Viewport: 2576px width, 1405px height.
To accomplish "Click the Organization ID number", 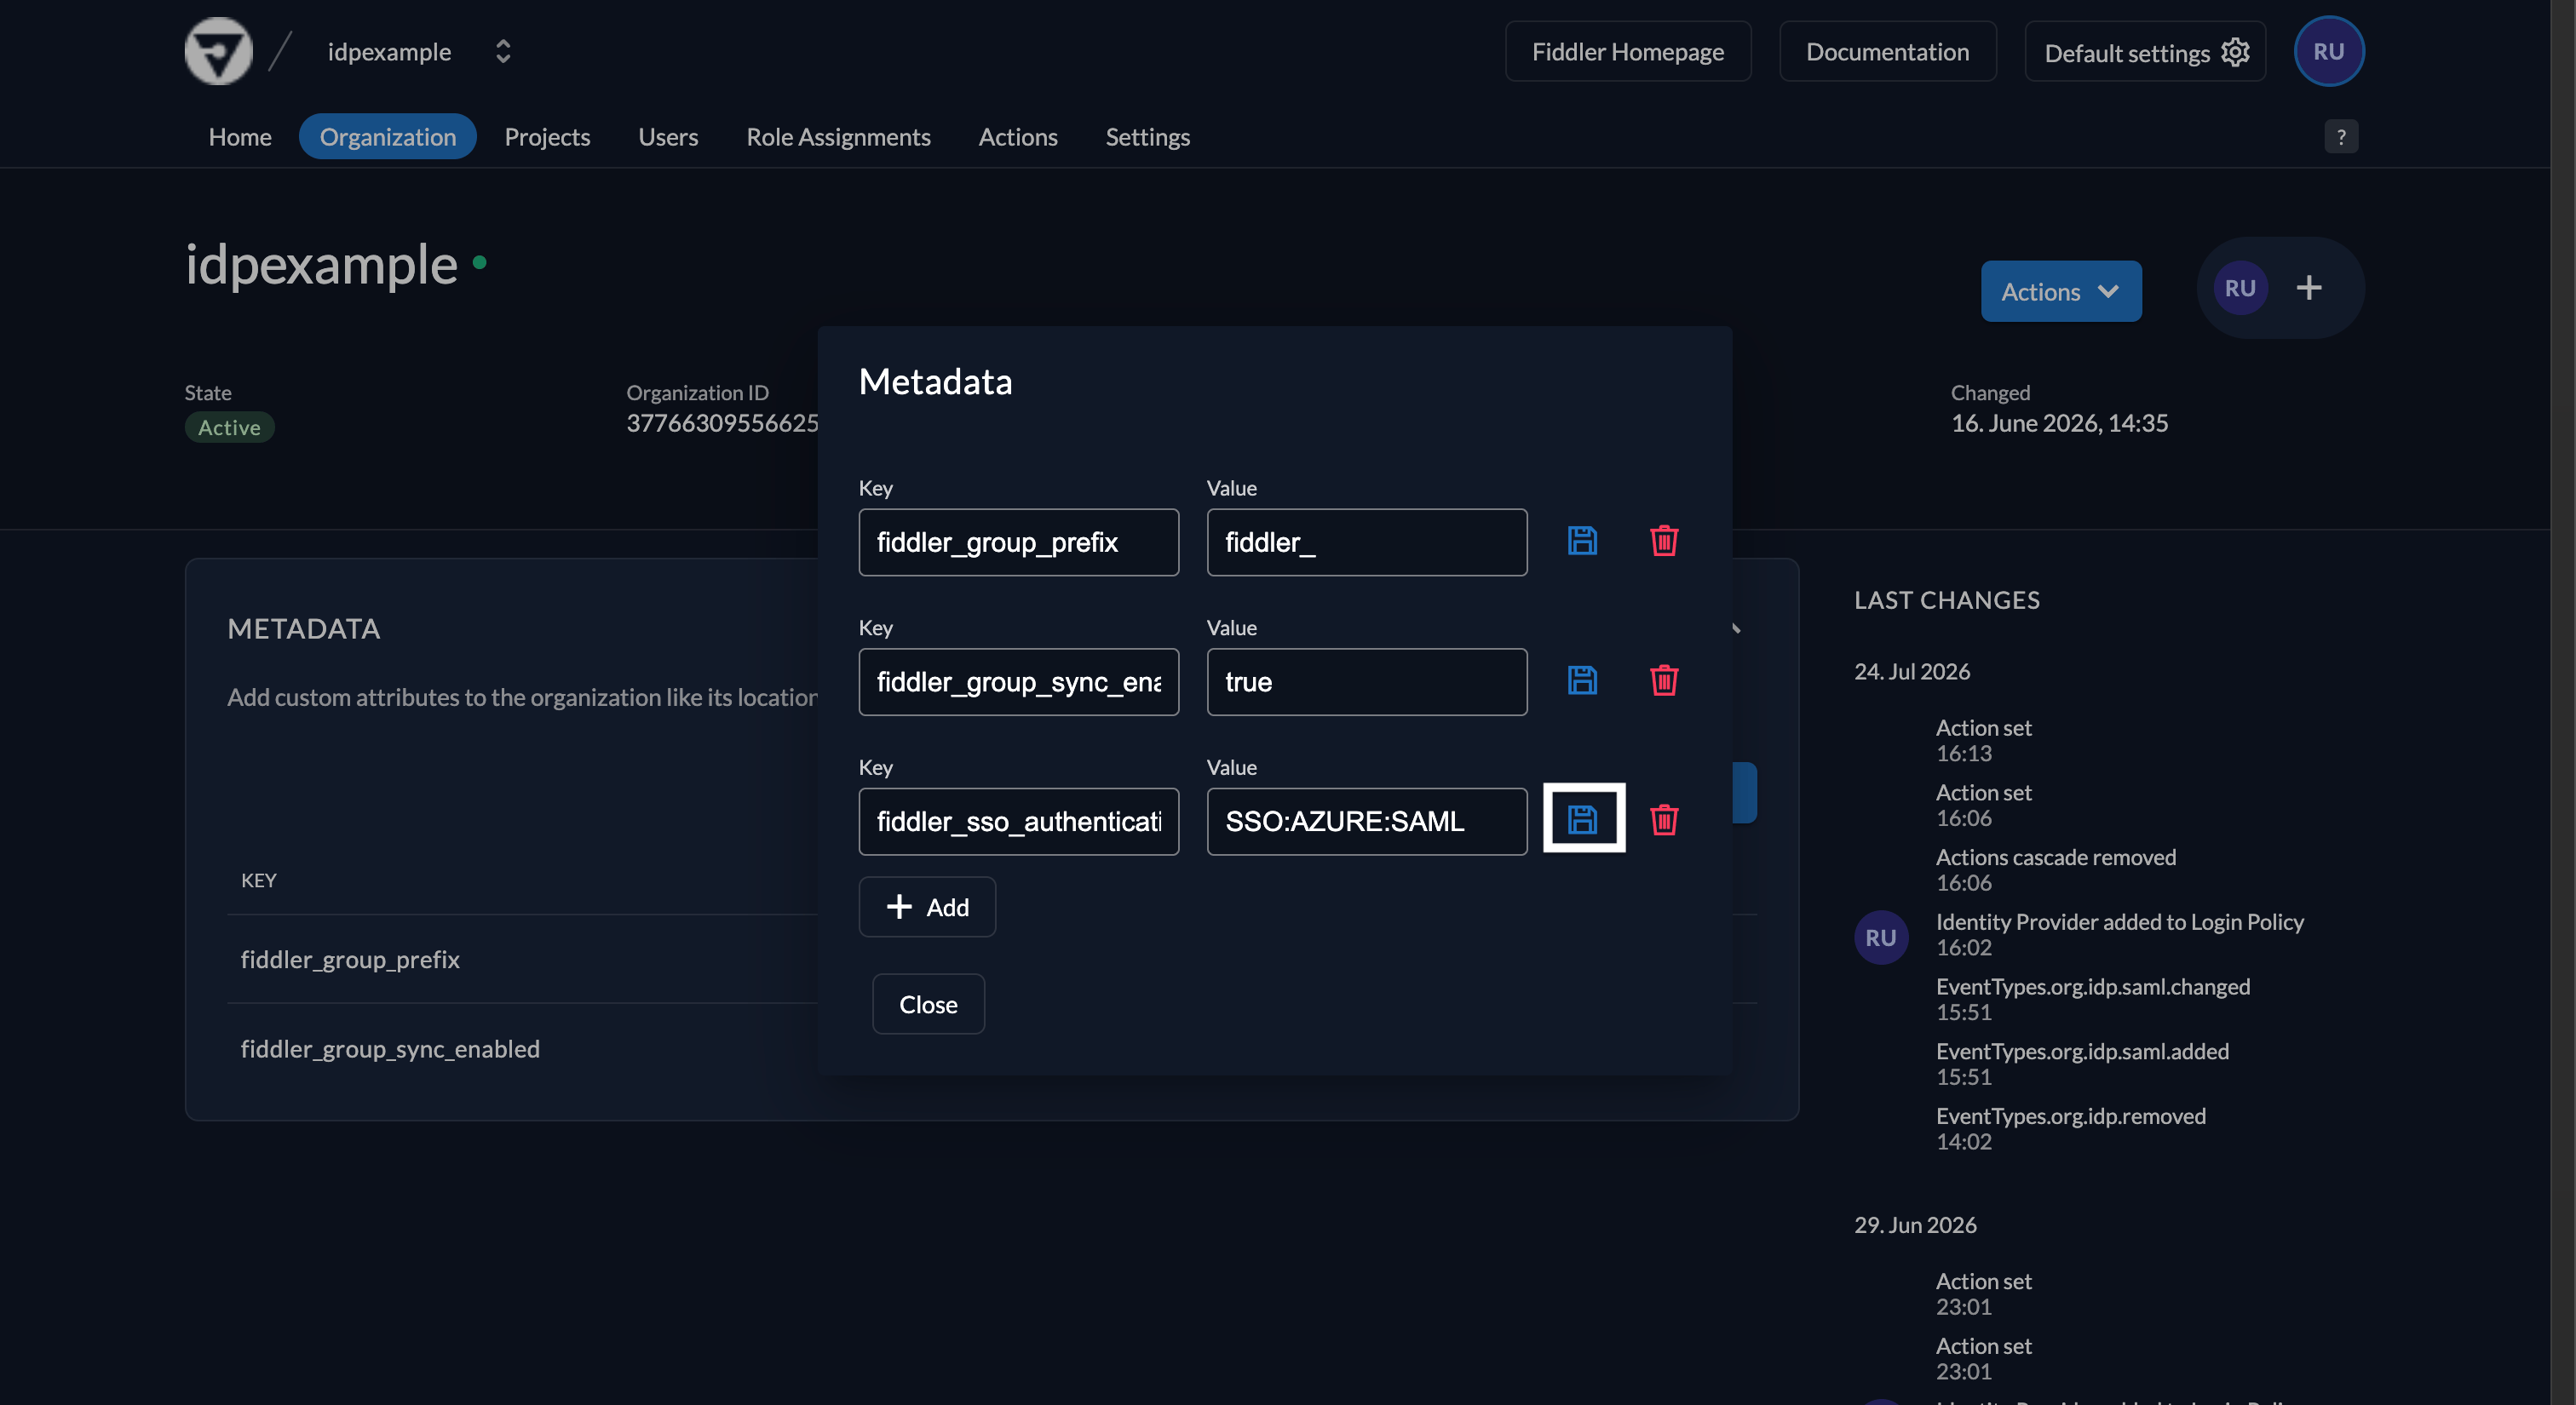I will (x=722, y=422).
